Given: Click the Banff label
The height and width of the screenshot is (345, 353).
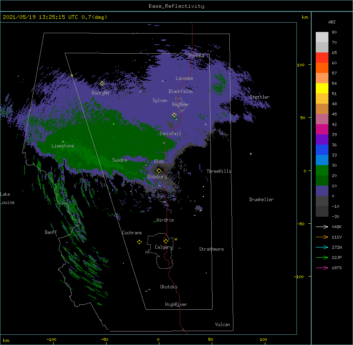Looking at the screenshot, I should [x=51, y=232].
